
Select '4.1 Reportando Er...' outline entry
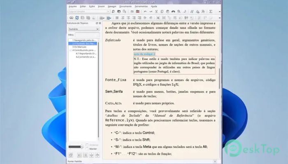coord(86,53)
